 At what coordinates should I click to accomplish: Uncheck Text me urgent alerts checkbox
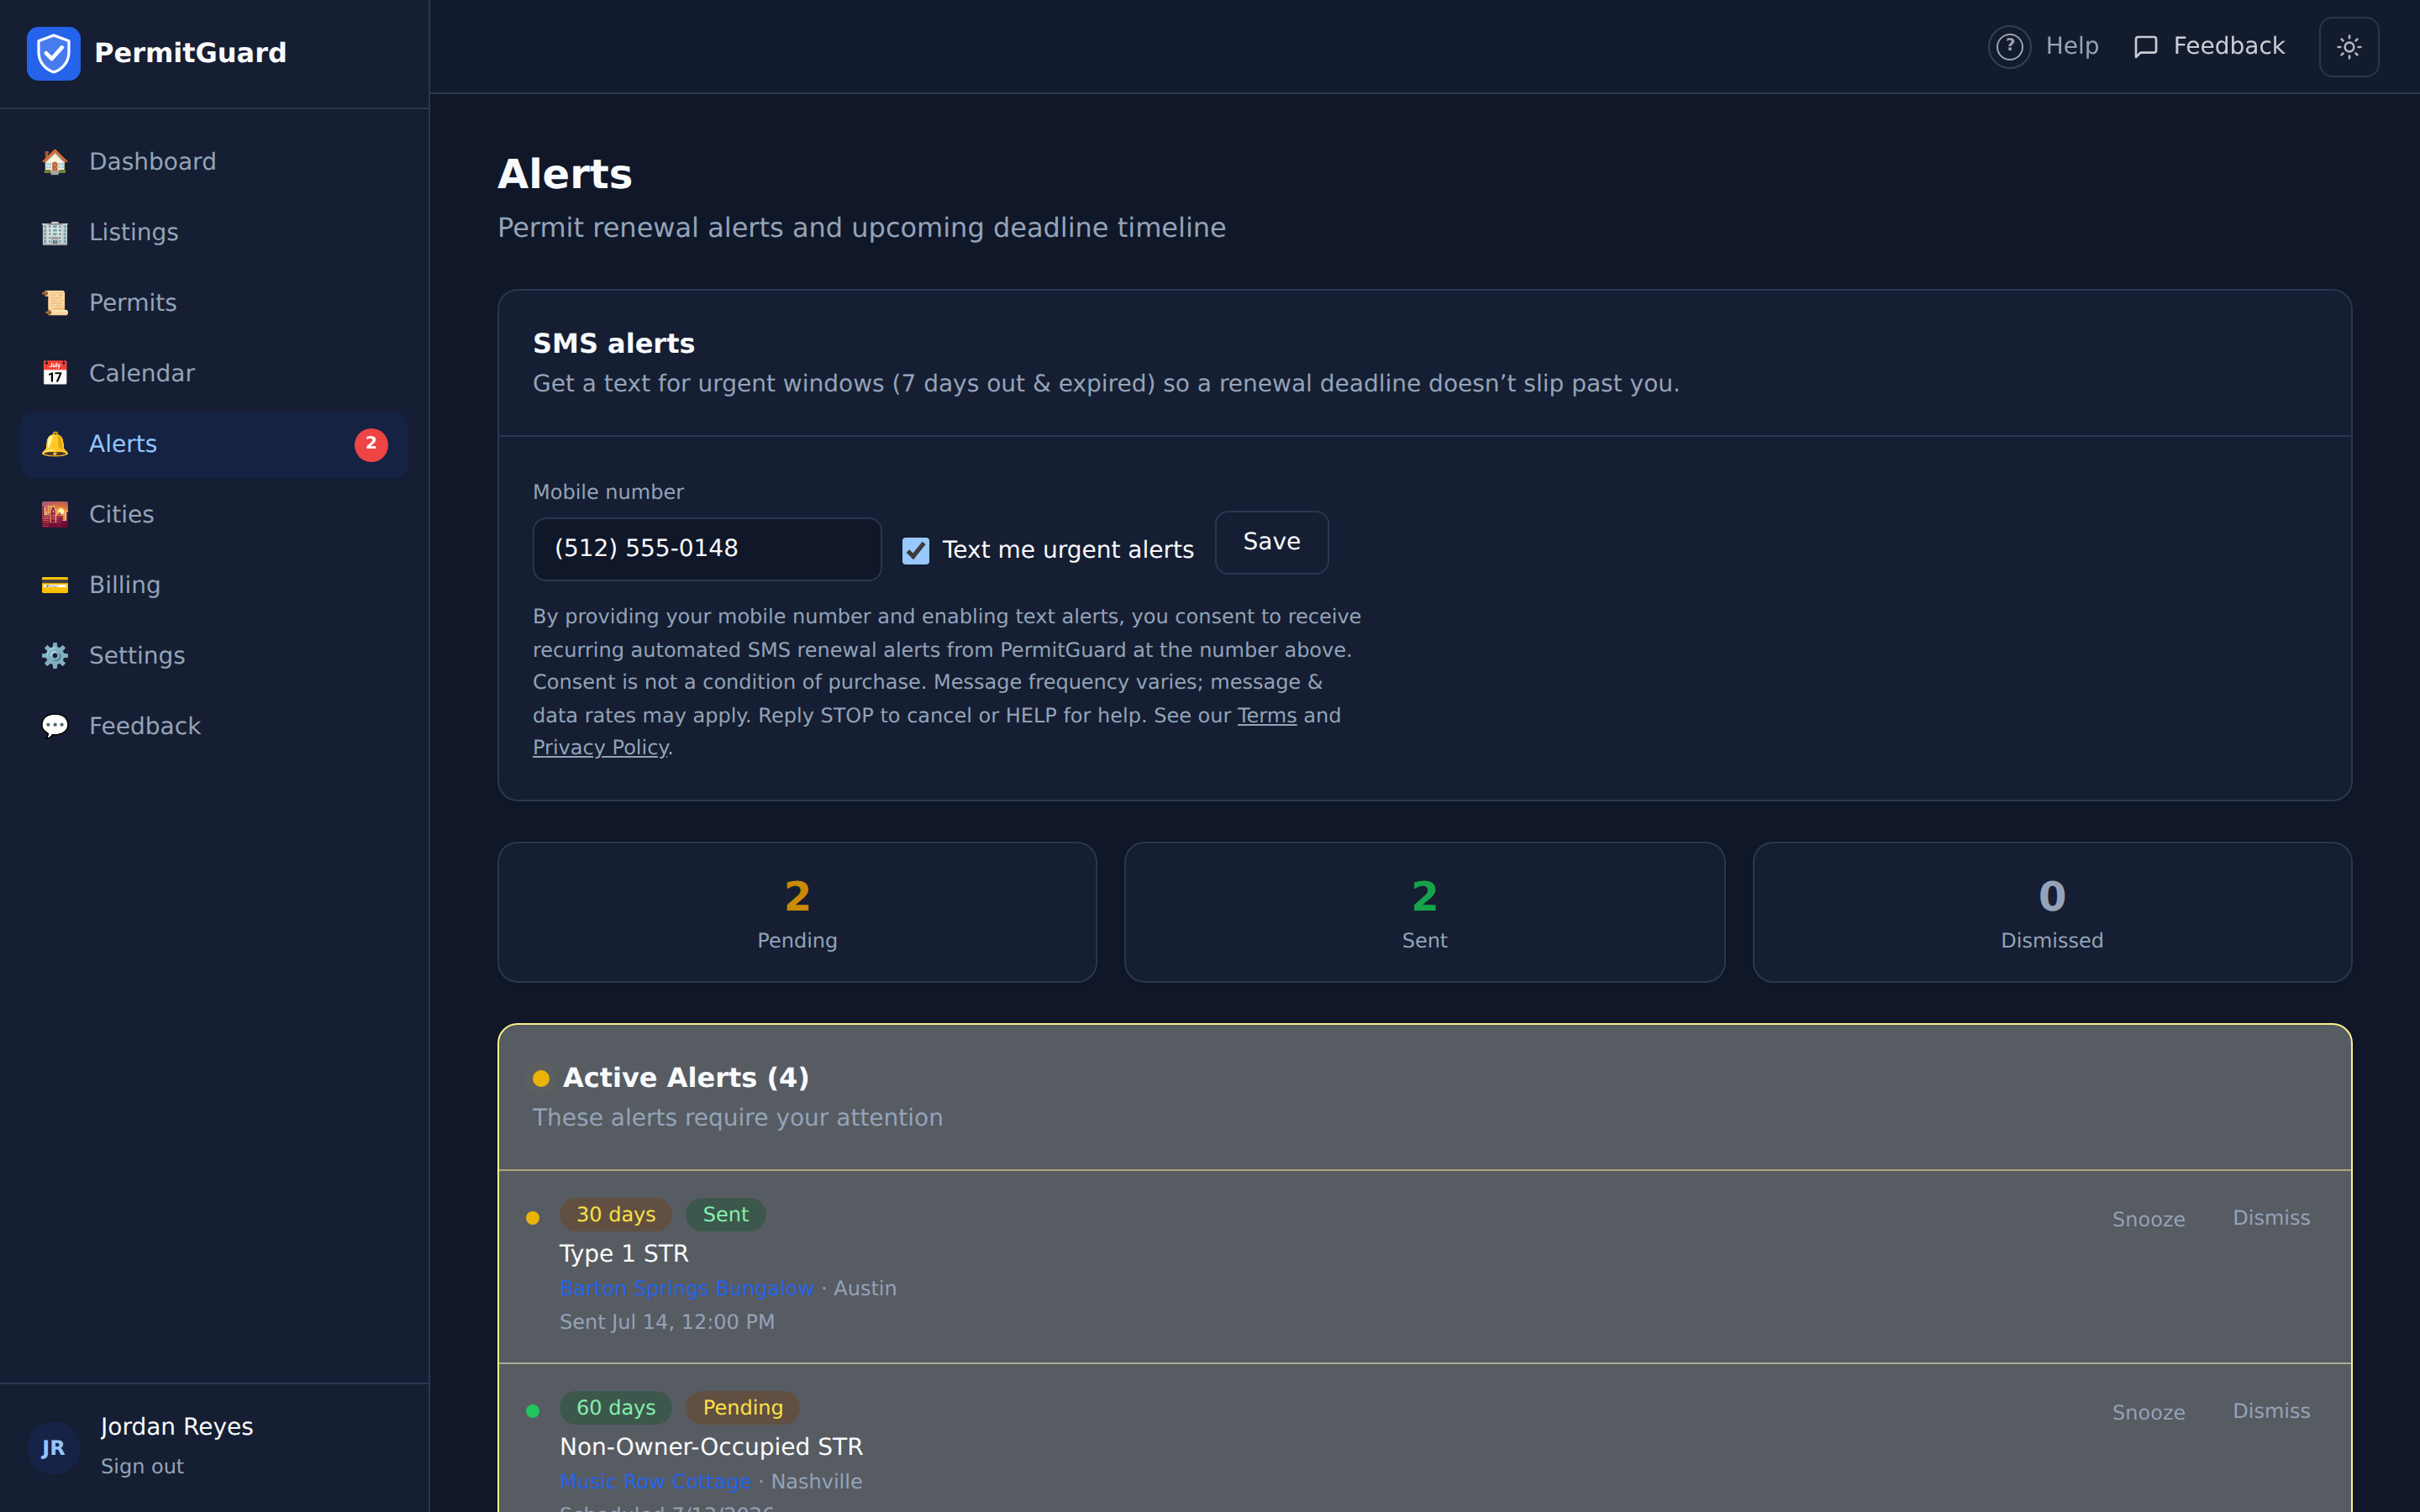(x=915, y=551)
